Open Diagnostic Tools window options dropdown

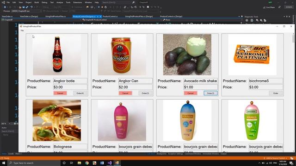click(x=284, y=17)
